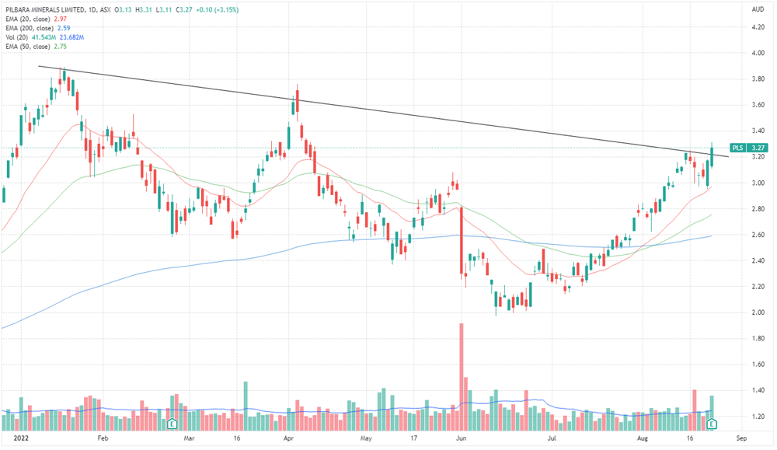This screenshot has height=450, width=777.
Task: Click the 3.00 price axis label
Action: click(757, 183)
